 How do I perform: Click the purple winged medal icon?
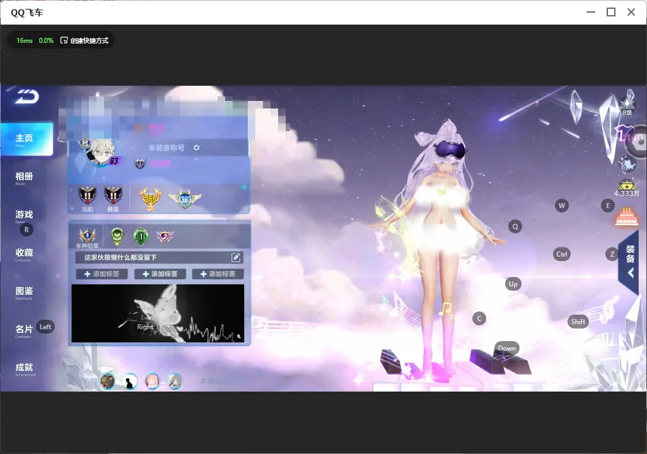(165, 237)
